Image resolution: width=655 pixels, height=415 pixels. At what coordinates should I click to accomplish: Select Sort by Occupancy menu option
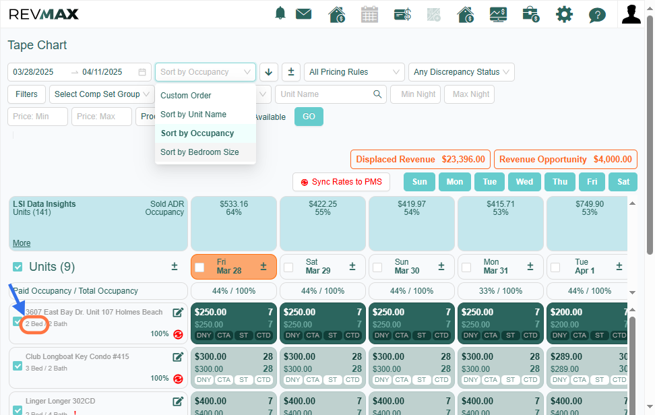click(x=205, y=133)
